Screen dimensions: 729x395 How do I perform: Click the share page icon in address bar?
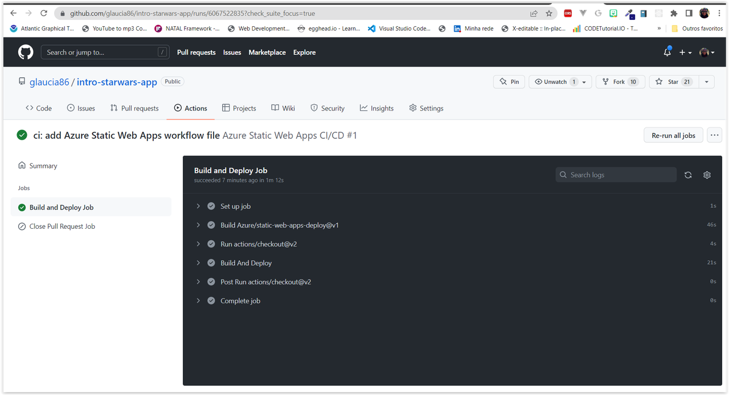click(x=534, y=13)
